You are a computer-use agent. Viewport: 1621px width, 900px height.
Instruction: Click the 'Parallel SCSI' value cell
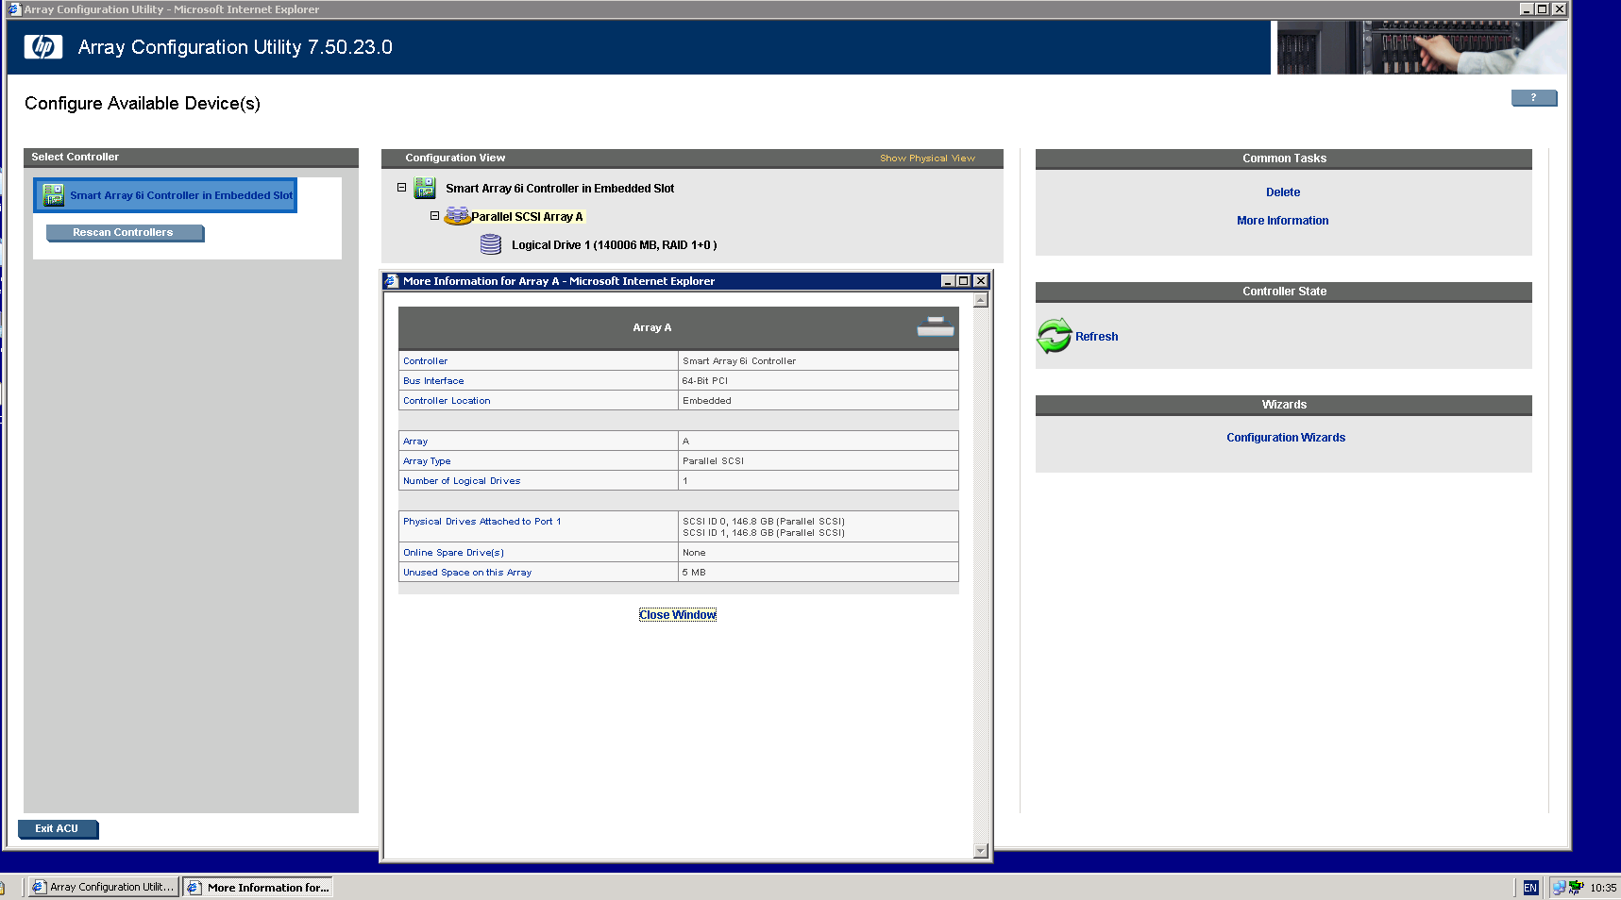[819, 461]
